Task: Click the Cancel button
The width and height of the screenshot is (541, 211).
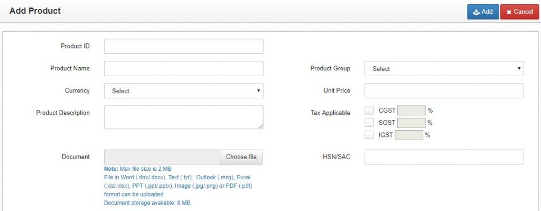Action: [519, 12]
